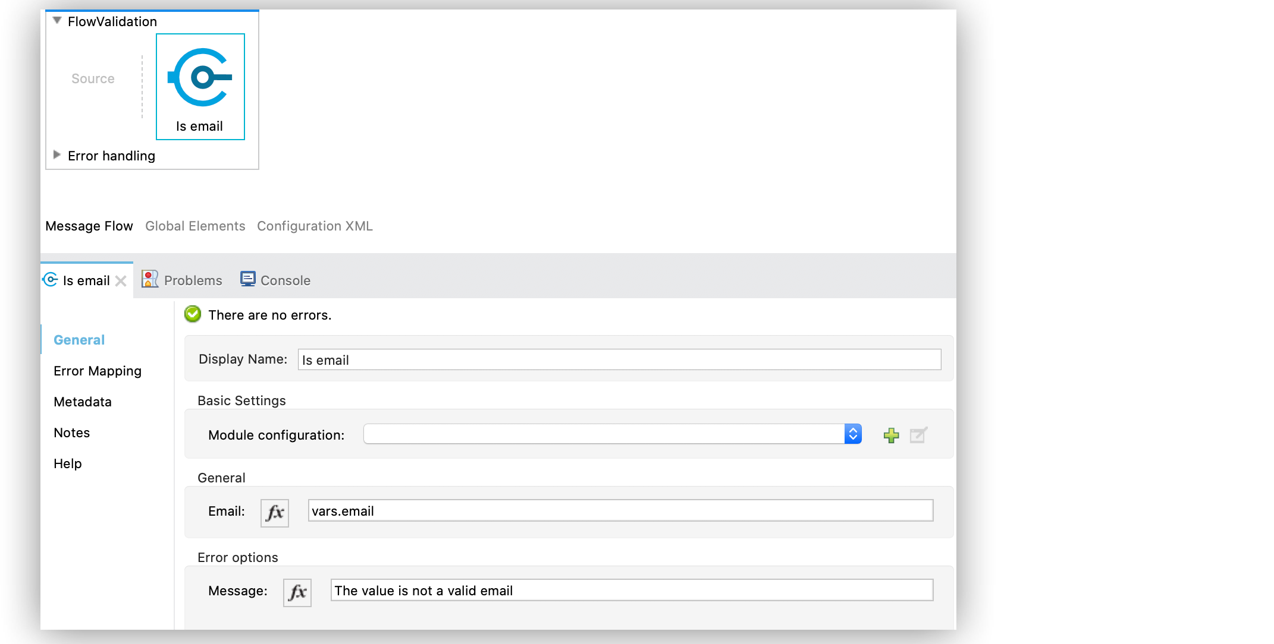Open the Help section
The image size is (1274, 644).
click(67, 463)
